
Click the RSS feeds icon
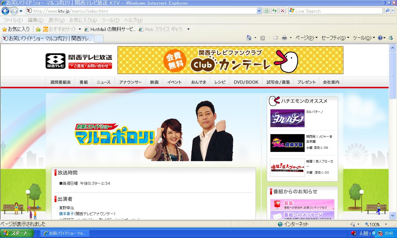click(x=263, y=38)
